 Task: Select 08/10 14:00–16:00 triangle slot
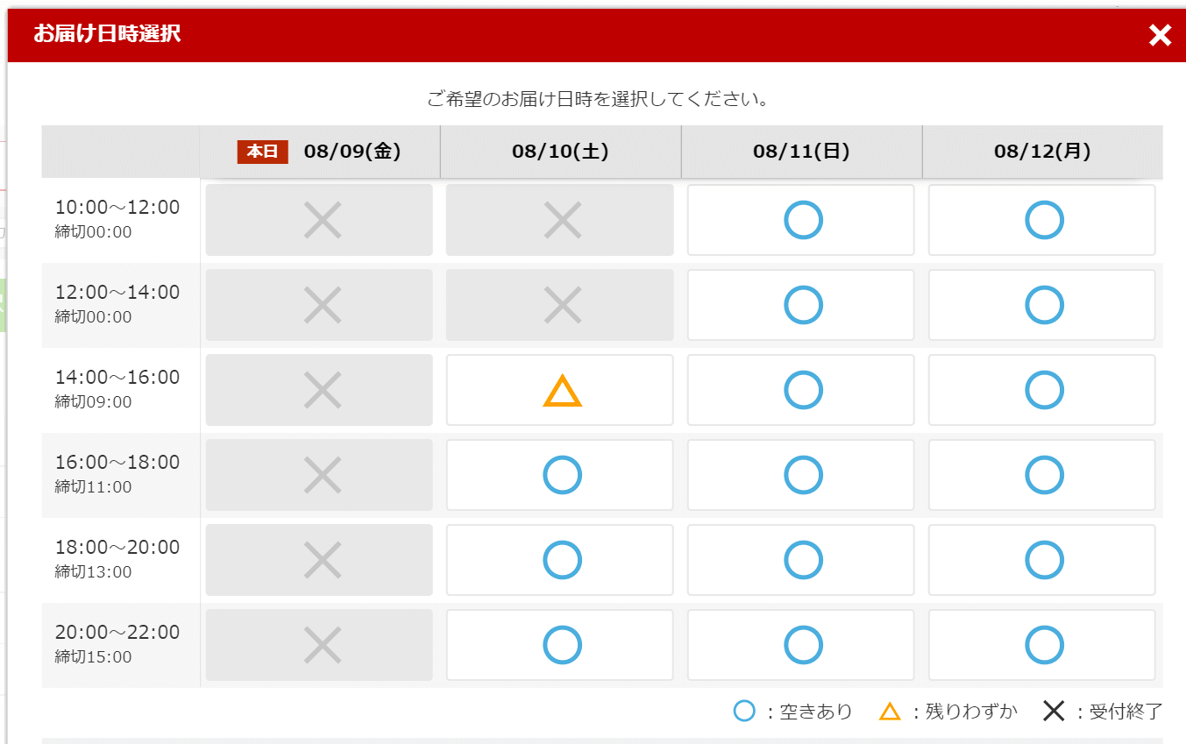561,391
